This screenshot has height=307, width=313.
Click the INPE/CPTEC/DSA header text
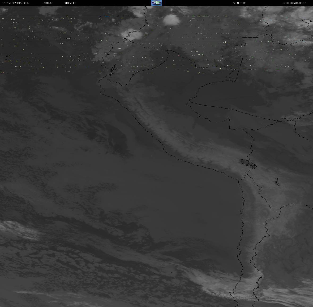coord(15,3)
